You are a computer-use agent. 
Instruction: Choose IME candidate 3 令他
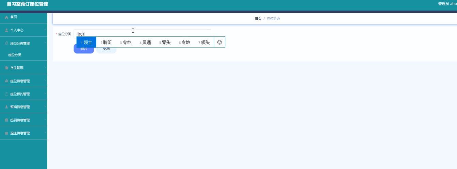126,42
